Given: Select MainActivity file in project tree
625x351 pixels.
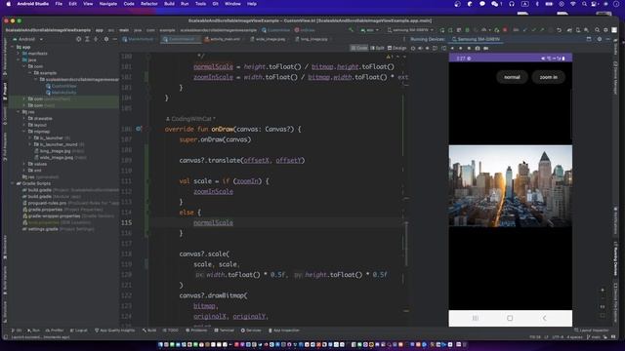Looking at the screenshot, I should 61,93.
